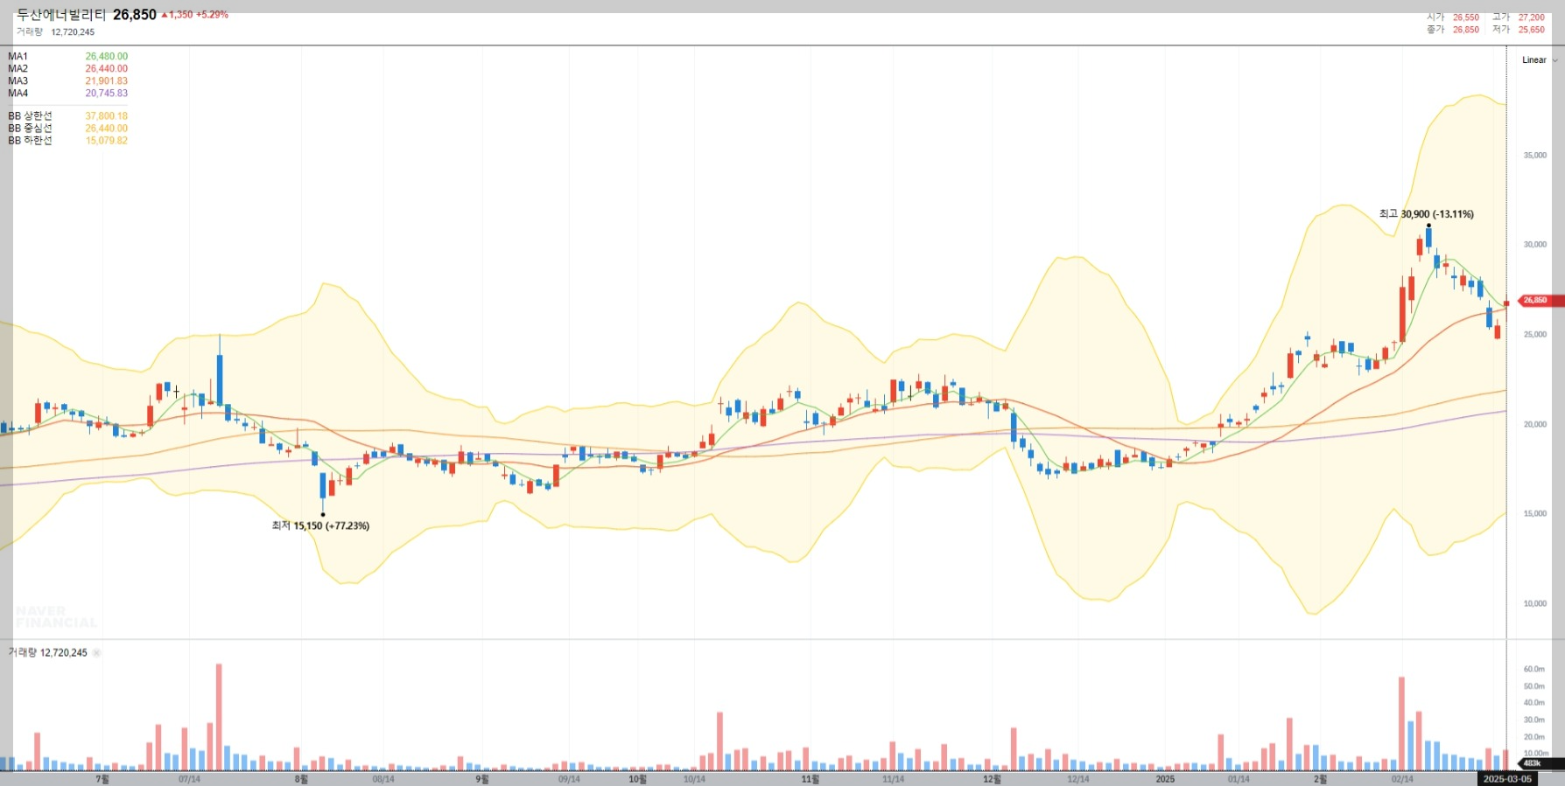Click the 01/14 label on the time axis
This screenshot has width=1565, height=786.
pyautogui.click(x=1239, y=779)
